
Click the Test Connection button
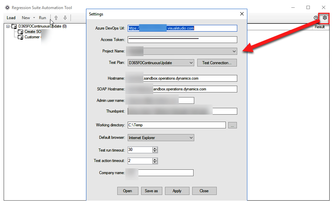217,63
